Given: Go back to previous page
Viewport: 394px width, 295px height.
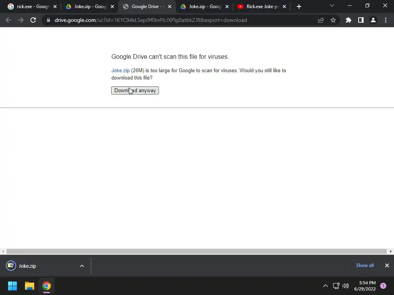Looking at the screenshot, I should [x=8, y=20].
